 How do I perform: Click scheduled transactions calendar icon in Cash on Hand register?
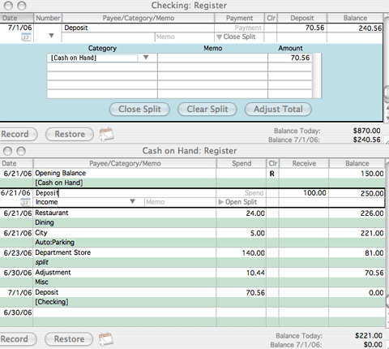[x=105, y=338]
